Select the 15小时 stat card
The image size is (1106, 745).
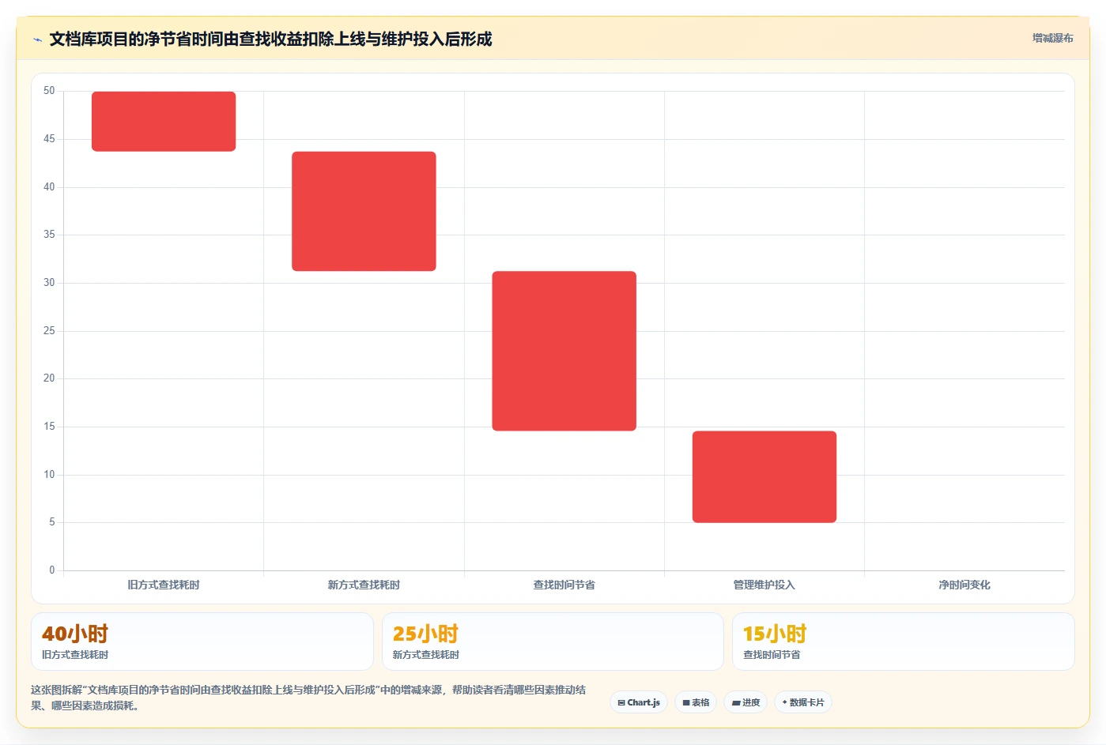903,642
